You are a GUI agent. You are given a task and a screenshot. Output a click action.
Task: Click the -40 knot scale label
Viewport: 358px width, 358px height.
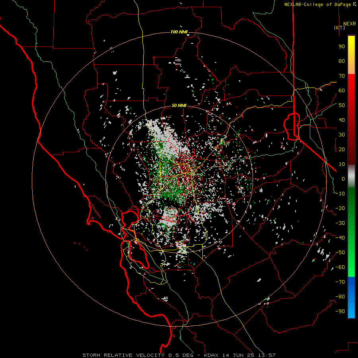pyautogui.click(x=340, y=238)
